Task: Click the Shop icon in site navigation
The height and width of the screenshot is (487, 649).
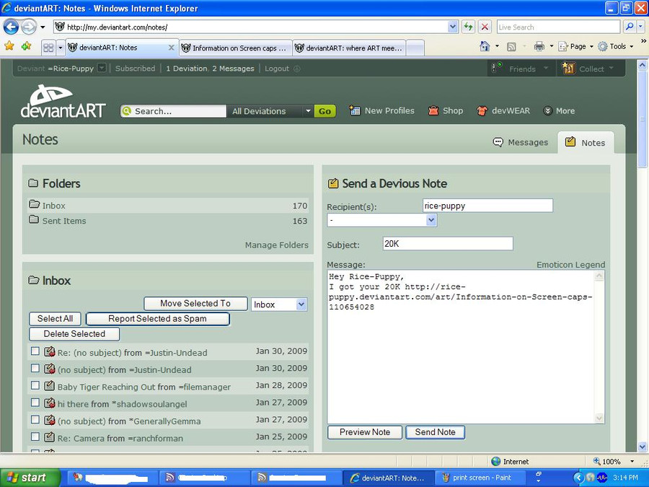Action: click(433, 110)
